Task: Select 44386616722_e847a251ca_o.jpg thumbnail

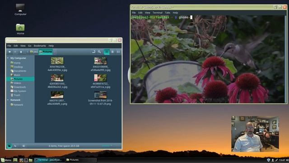Action: (100, 78)
